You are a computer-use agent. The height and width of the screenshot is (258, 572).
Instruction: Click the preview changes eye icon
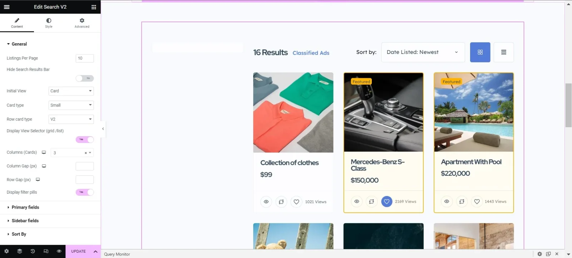(59, 251)
